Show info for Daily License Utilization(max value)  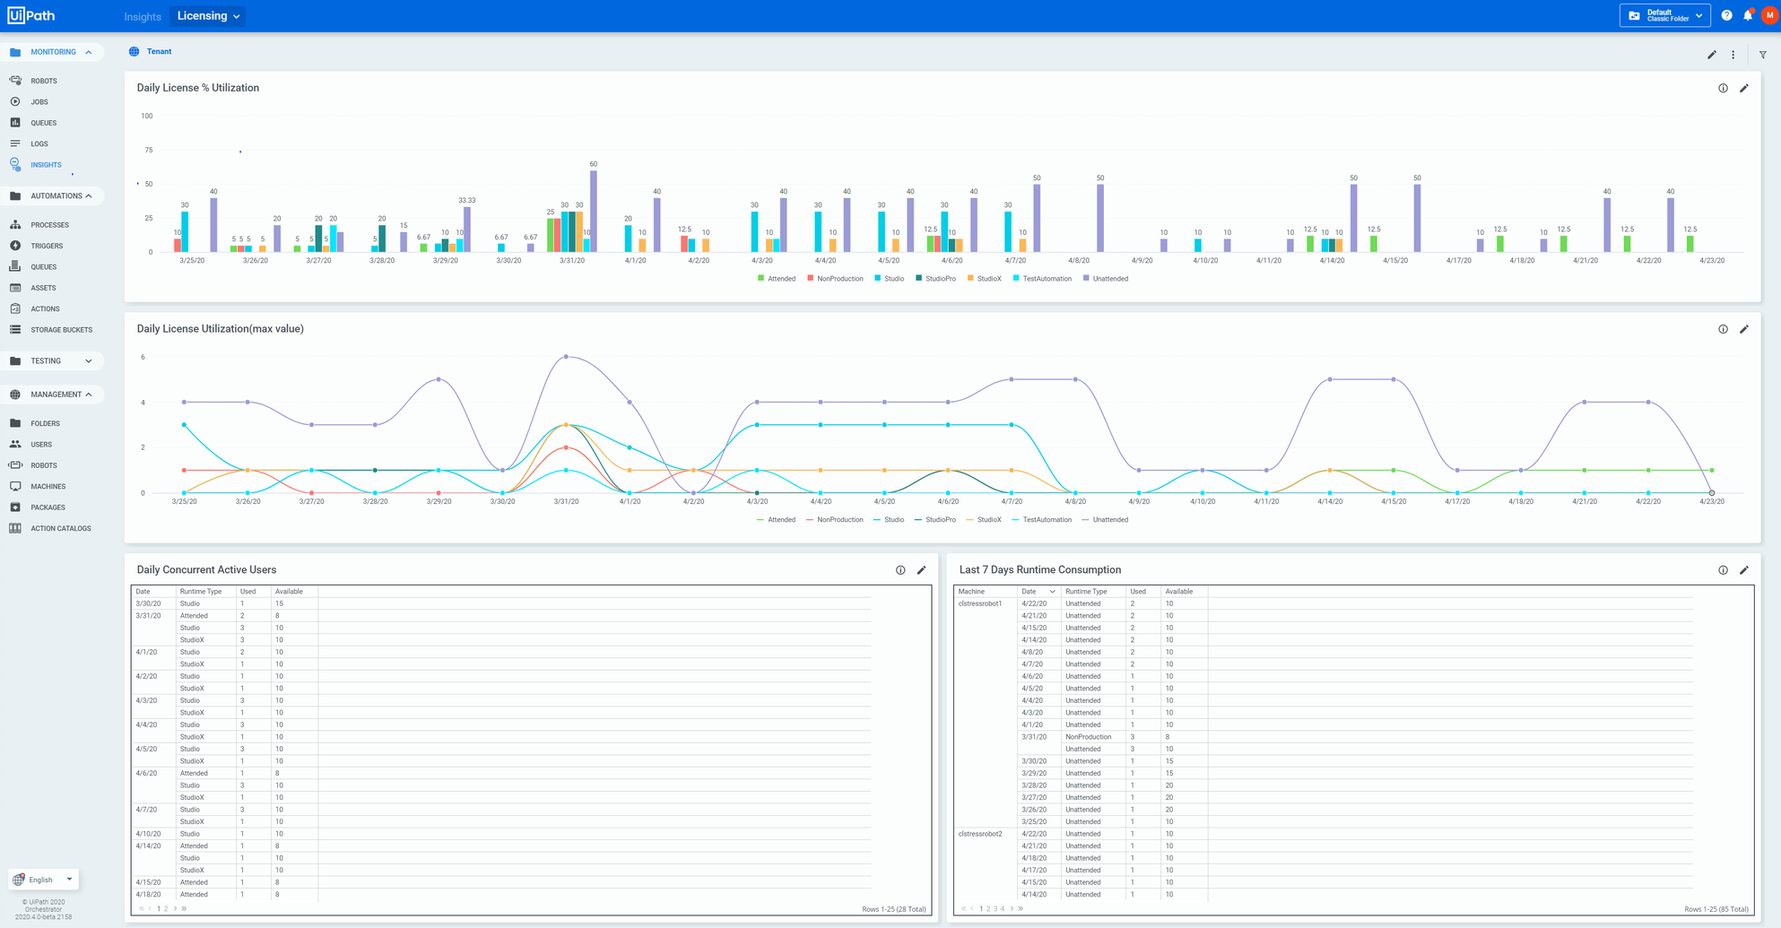point(1723,329)
